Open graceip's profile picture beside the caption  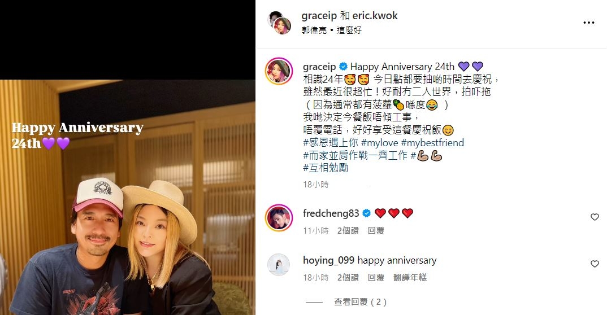pos(279,71)
